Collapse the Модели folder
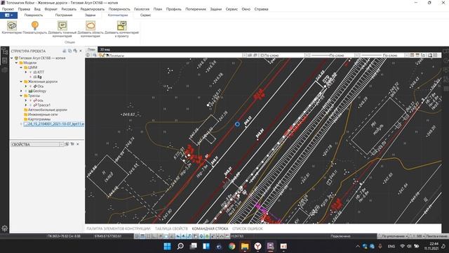Image resolution: width=449 pixels, height=253 pixels. click(x=17, y=63)
